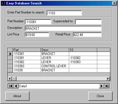The width and height of the screenshot is (118, 104).
Task: Click the Part Number field showing -110361
Action: point(38,22)
